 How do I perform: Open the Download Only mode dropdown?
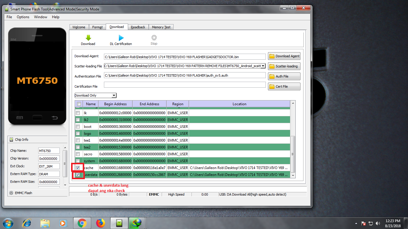[x=96, y=95]
